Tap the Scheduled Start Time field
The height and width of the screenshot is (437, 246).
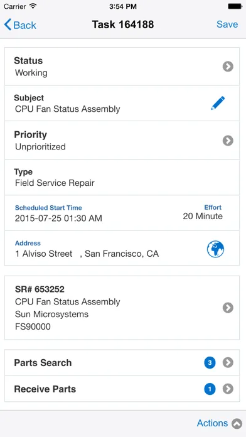click(x=58, y=213)
